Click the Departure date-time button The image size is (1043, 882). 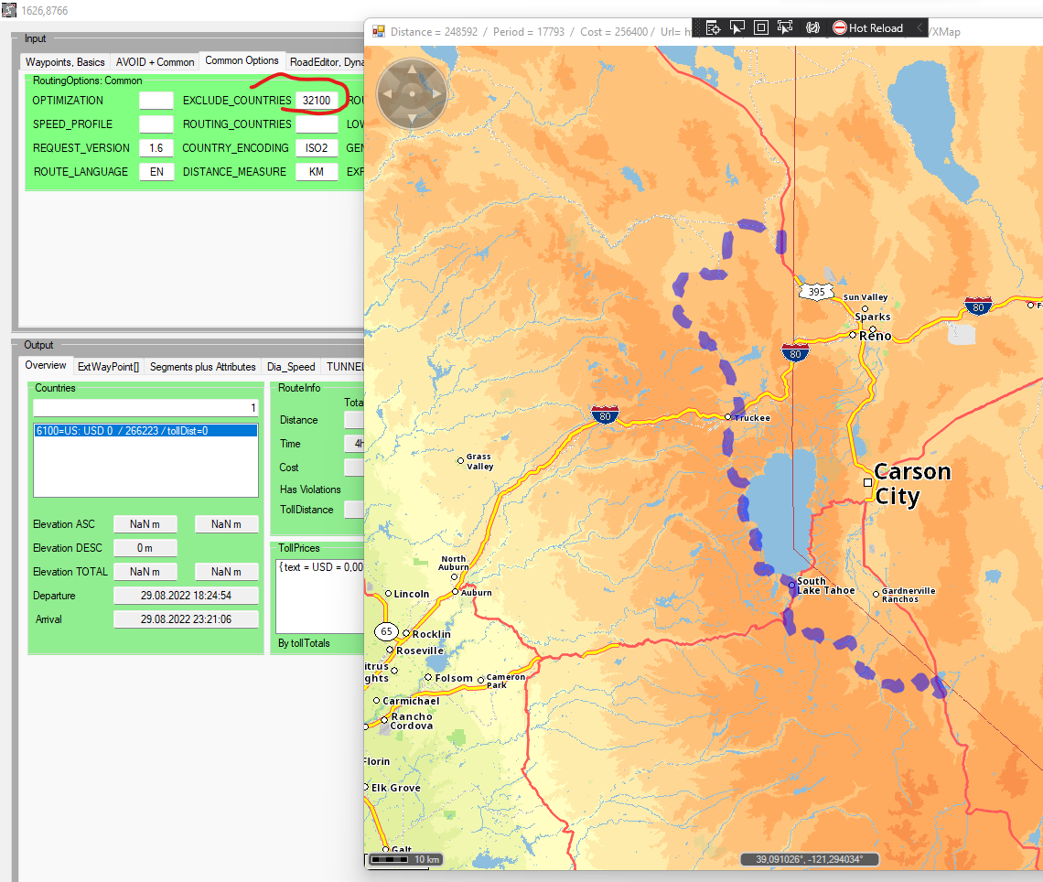[x=186, y=596]
